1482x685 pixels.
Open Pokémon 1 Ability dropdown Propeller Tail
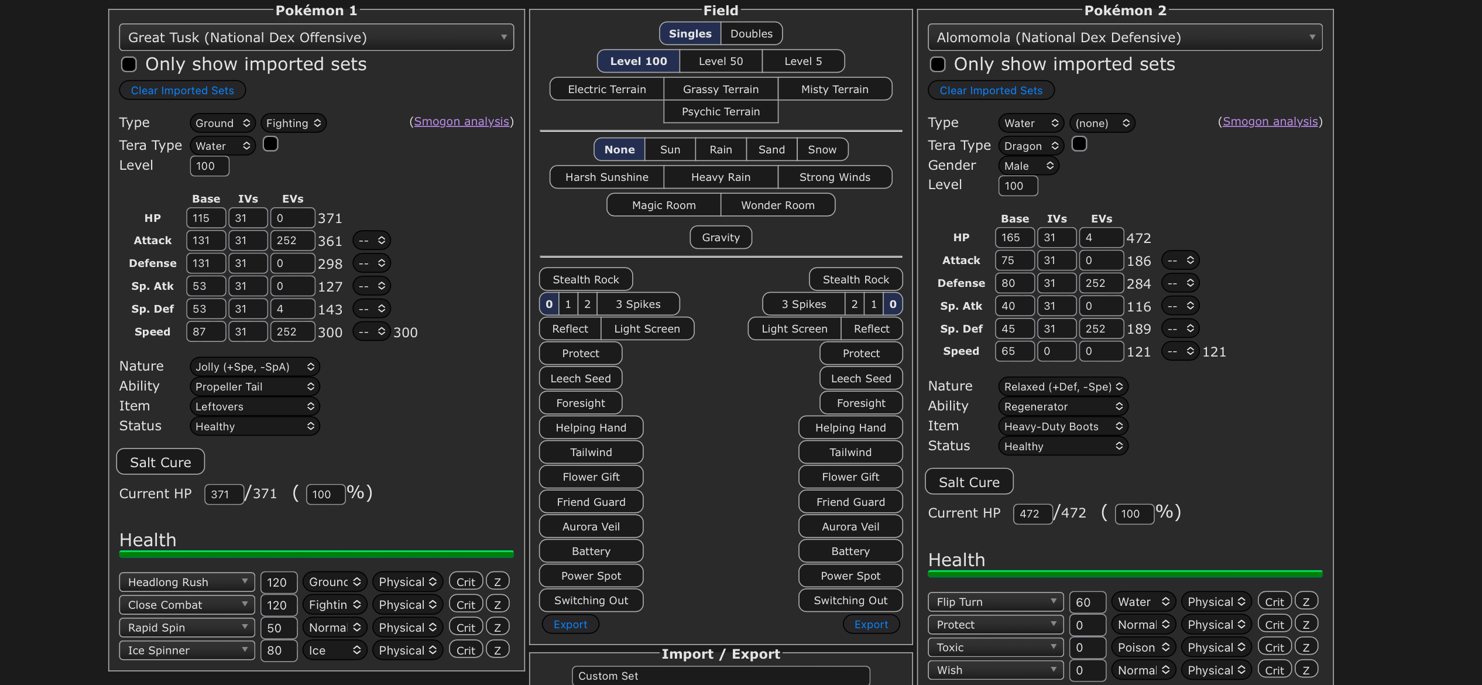pos(255,386)
